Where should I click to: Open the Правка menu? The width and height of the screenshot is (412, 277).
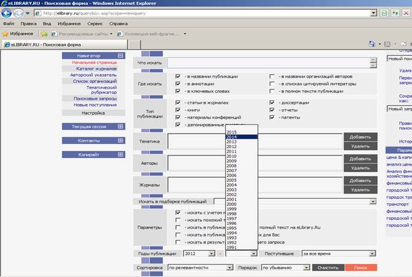point(28,24)
